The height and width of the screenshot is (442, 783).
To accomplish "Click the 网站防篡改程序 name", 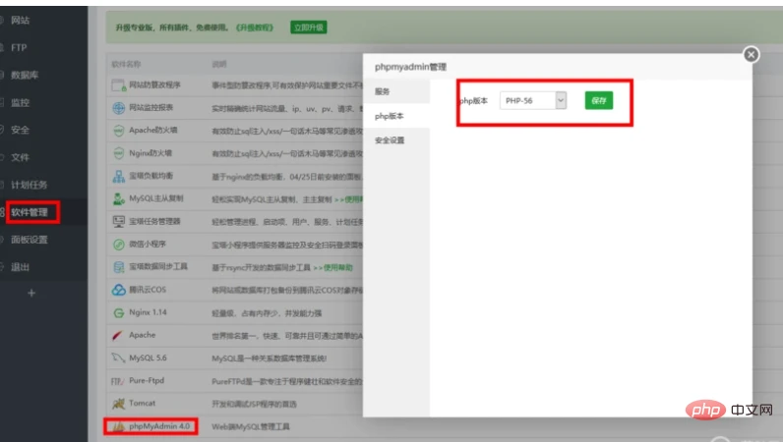I will click(154, 84).
